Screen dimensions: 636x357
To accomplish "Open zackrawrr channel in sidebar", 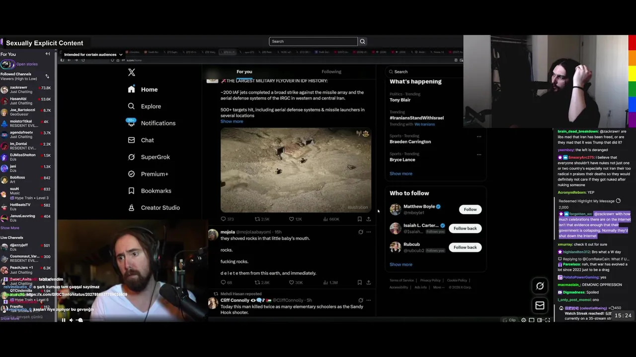I will (25, 90).
